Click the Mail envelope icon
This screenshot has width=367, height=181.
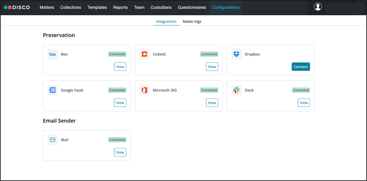click(53, 140)
